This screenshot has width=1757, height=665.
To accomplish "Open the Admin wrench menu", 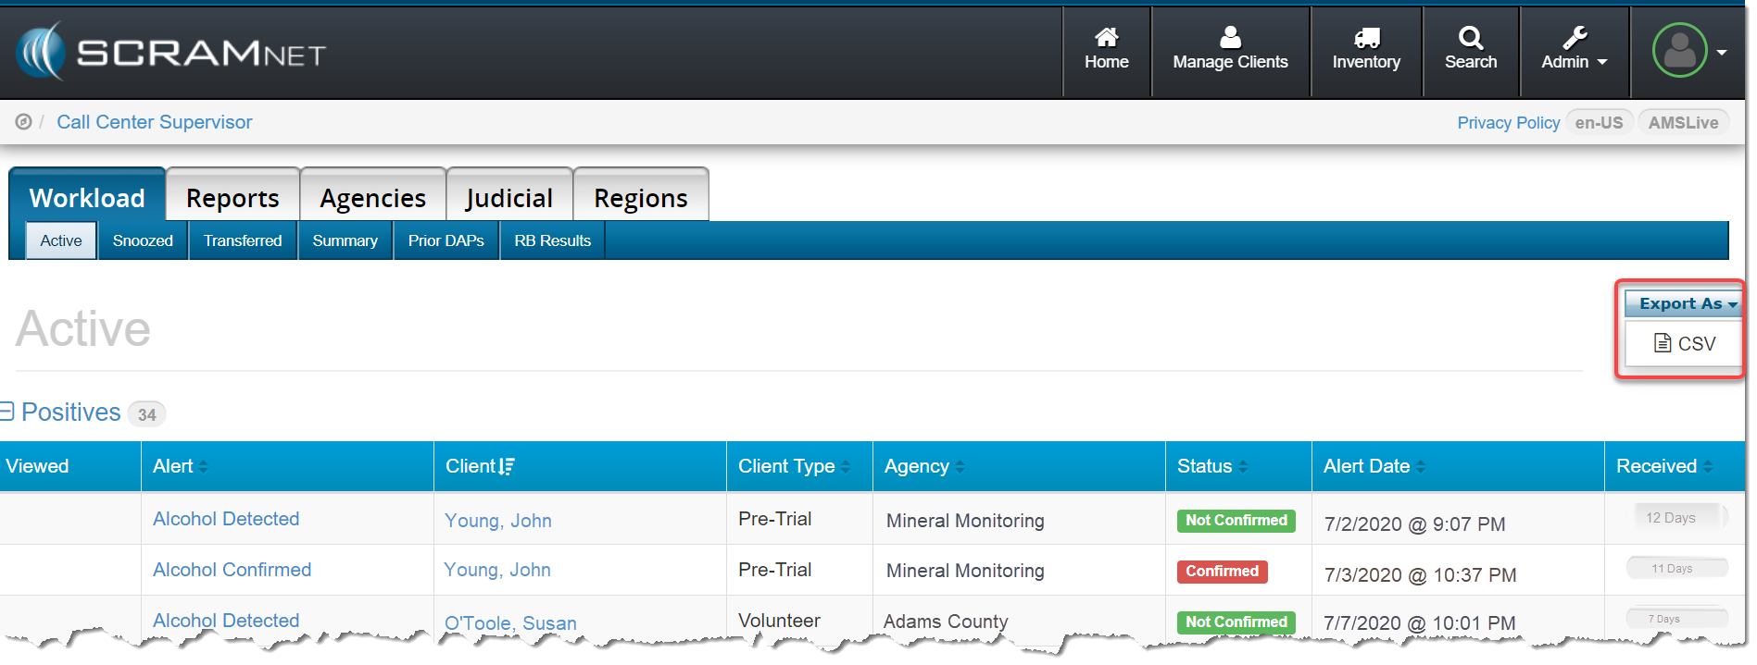I will (1574, 50).
